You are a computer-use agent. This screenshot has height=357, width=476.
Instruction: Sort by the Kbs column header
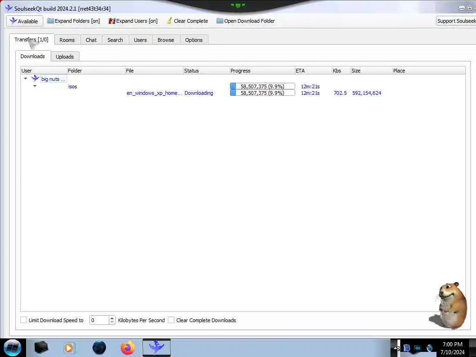coord(341,71)
